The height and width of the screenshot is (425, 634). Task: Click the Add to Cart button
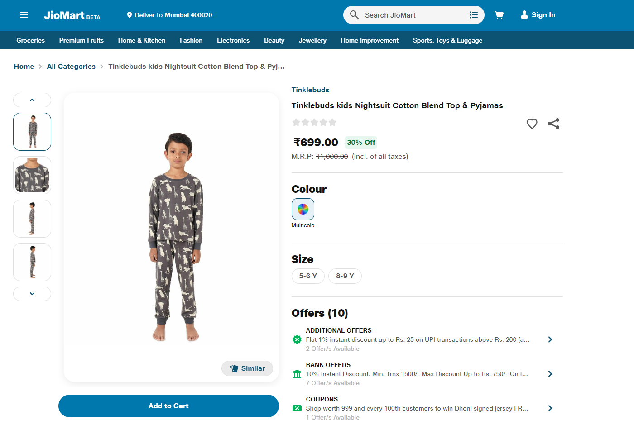tap(168, 406)
